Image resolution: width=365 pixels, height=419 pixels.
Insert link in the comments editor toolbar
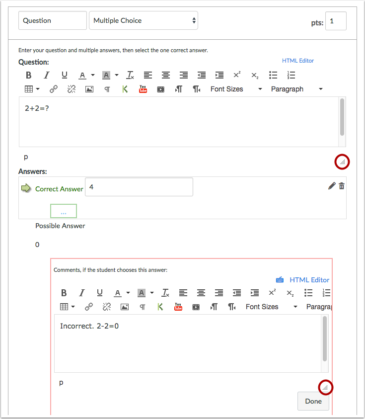pyautogui.click(x=89, y=307)
